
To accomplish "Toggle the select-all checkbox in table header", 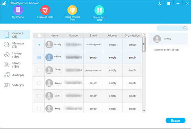I will click(39, 36).
